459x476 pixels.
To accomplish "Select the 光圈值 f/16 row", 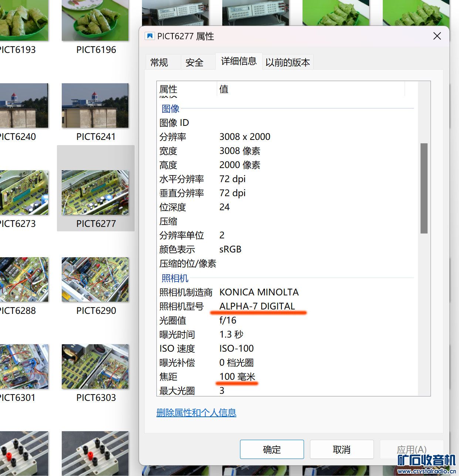I will 287,320.
